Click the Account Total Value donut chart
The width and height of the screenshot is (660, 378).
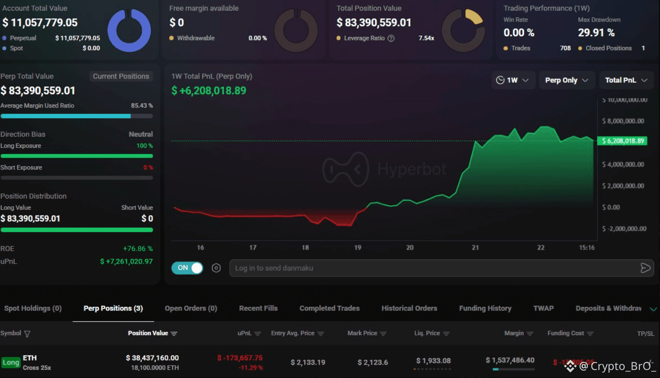click(129, 31)
